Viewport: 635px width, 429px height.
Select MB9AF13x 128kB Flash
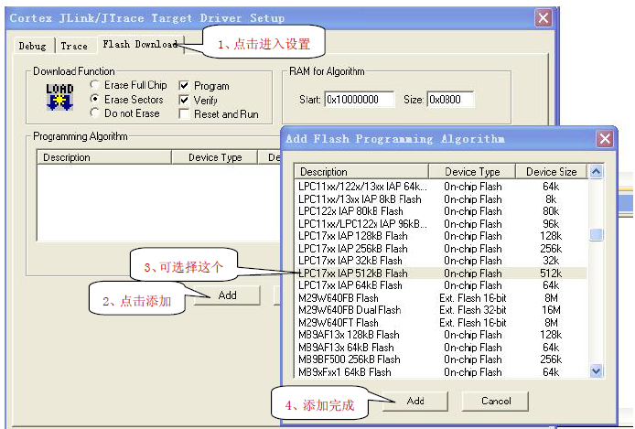tap(441, 335)
